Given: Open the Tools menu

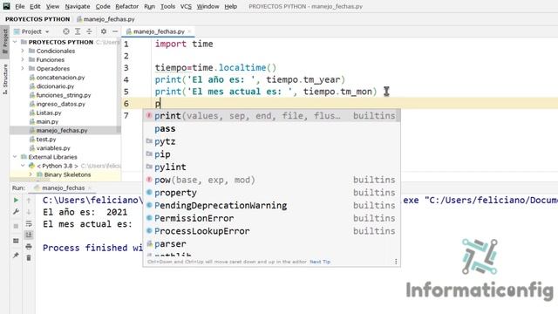Looking at the screenshot, I should (x=167, y=6).
